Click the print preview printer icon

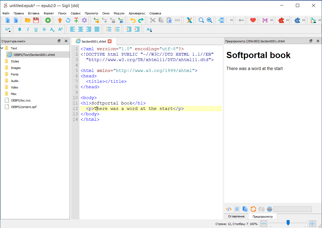pos(270,209)
